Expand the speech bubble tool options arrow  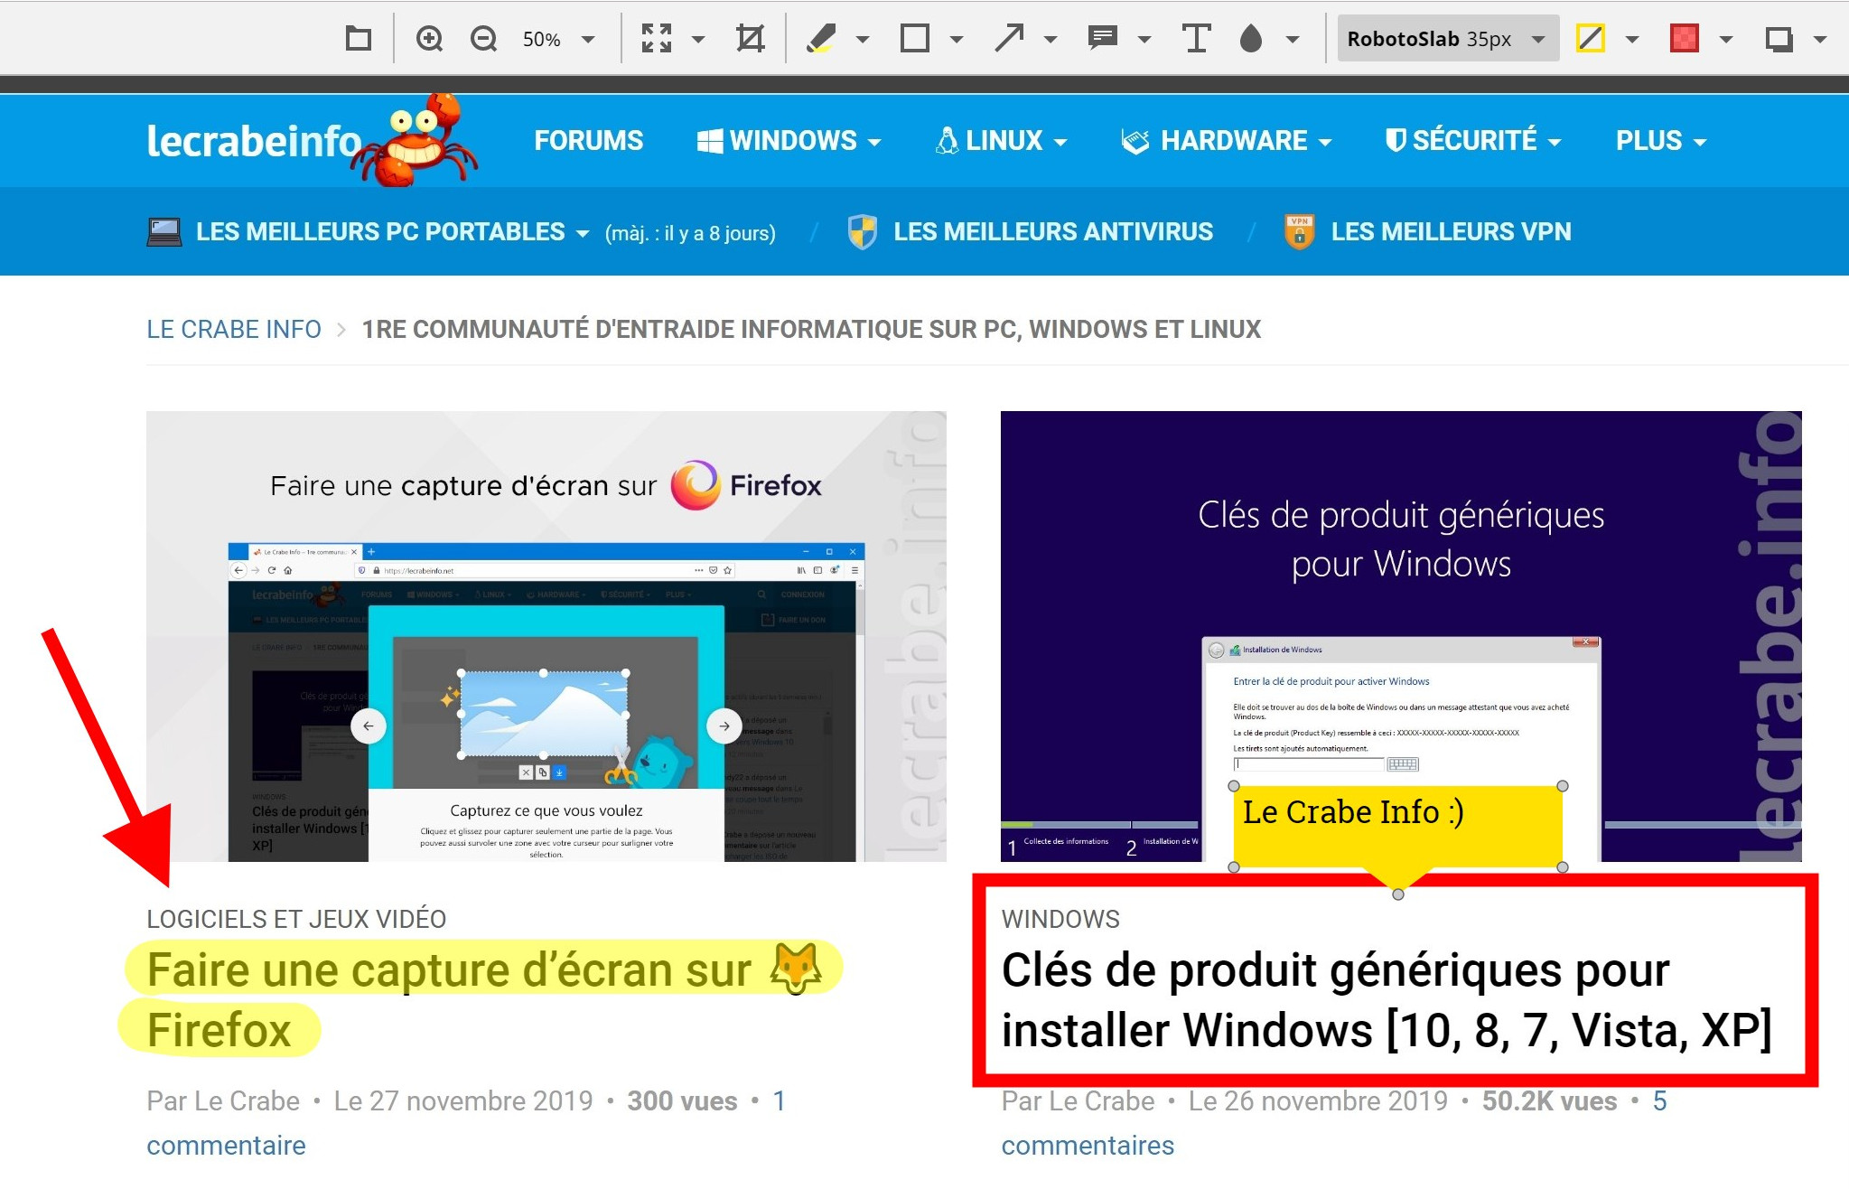pos(1144,39)
